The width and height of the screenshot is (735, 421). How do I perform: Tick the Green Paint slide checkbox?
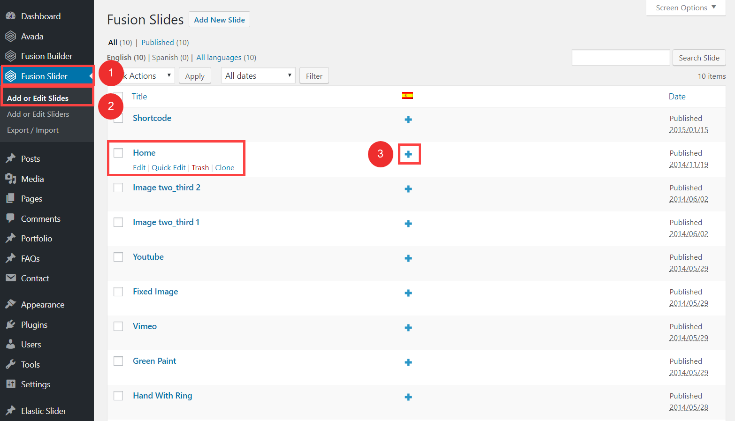click(x=118, y=361)
